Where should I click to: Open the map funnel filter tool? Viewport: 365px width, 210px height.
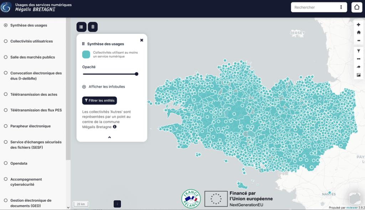click(359, 51)
